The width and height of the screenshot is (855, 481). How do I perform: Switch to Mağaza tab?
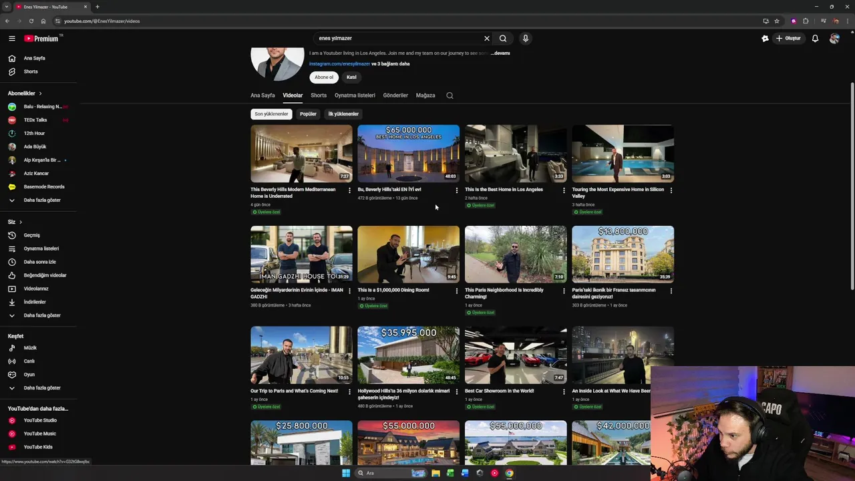point(425,96)
